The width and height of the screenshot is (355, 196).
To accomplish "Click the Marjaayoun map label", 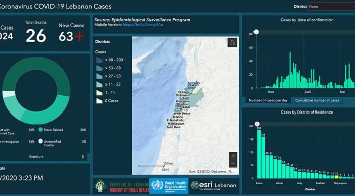I will [x=176, y=124].
